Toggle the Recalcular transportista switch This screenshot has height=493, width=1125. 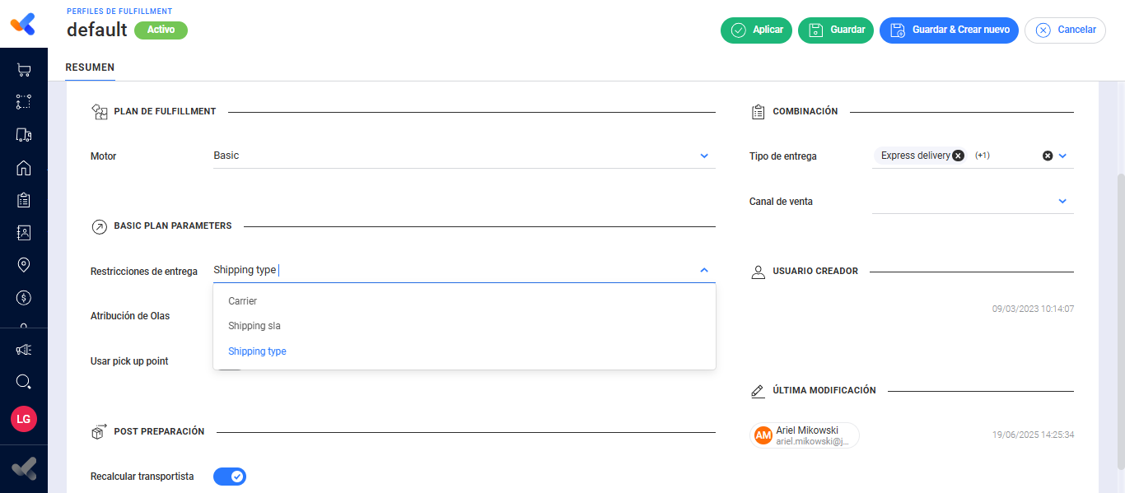coord(230,477)
